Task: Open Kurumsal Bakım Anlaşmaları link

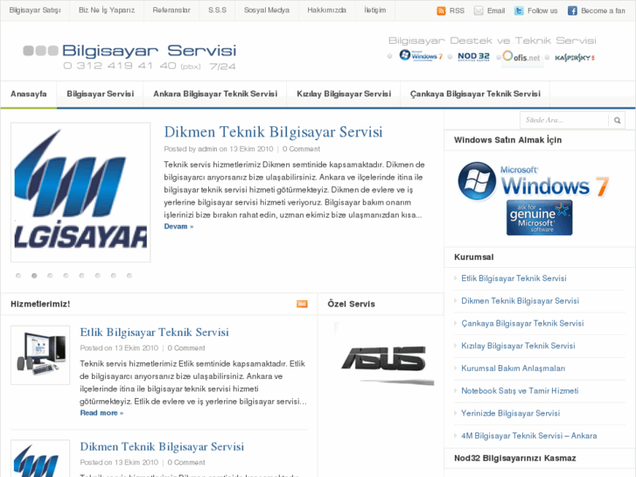Action: (514, 368)
